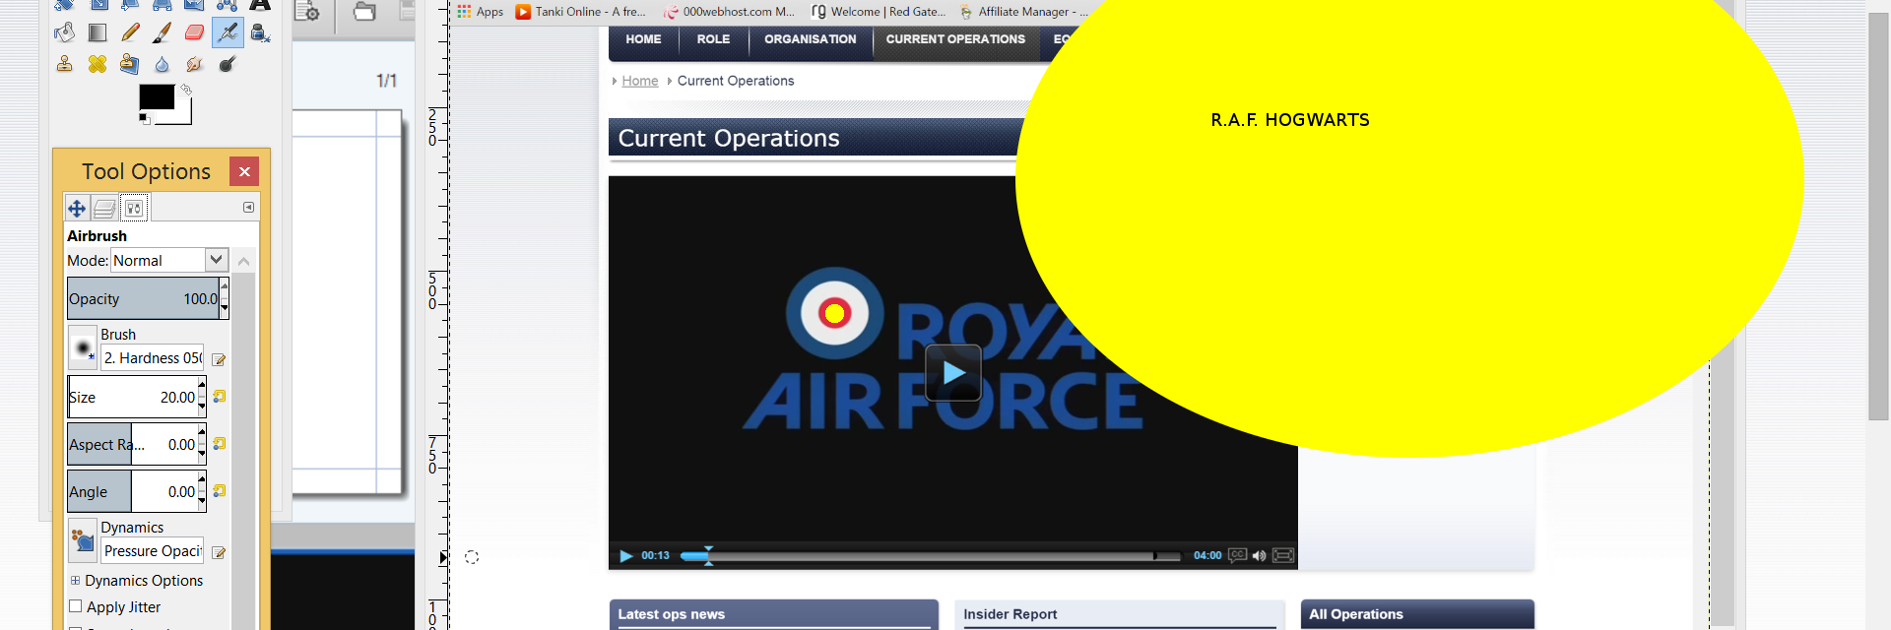
Task: Swap foreground and background colors
Action: tap(185, 90)
